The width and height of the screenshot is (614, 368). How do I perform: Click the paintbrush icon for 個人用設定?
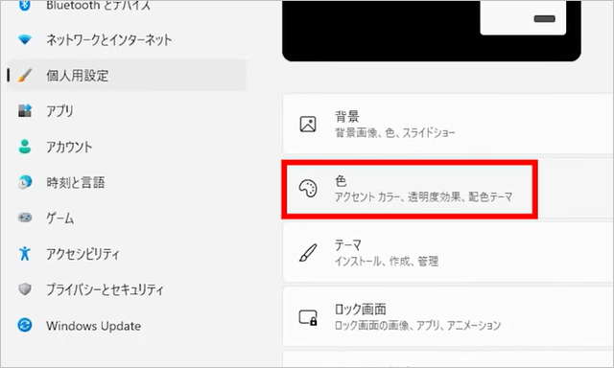[25, 75]
